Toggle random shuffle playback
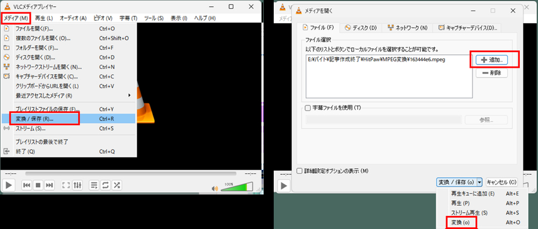The width and height of the screenshot is (538, 229). point(116,185)
